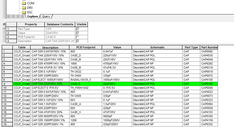Jump to first tab arrow

(9, 16)
